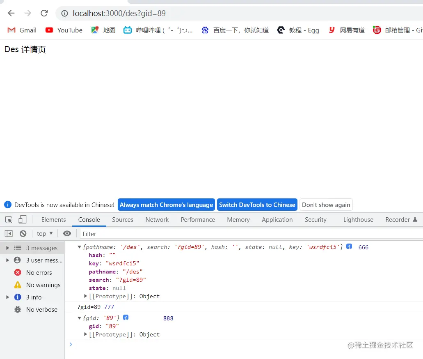Click info badge next to pathname object

tap(349, 246)
